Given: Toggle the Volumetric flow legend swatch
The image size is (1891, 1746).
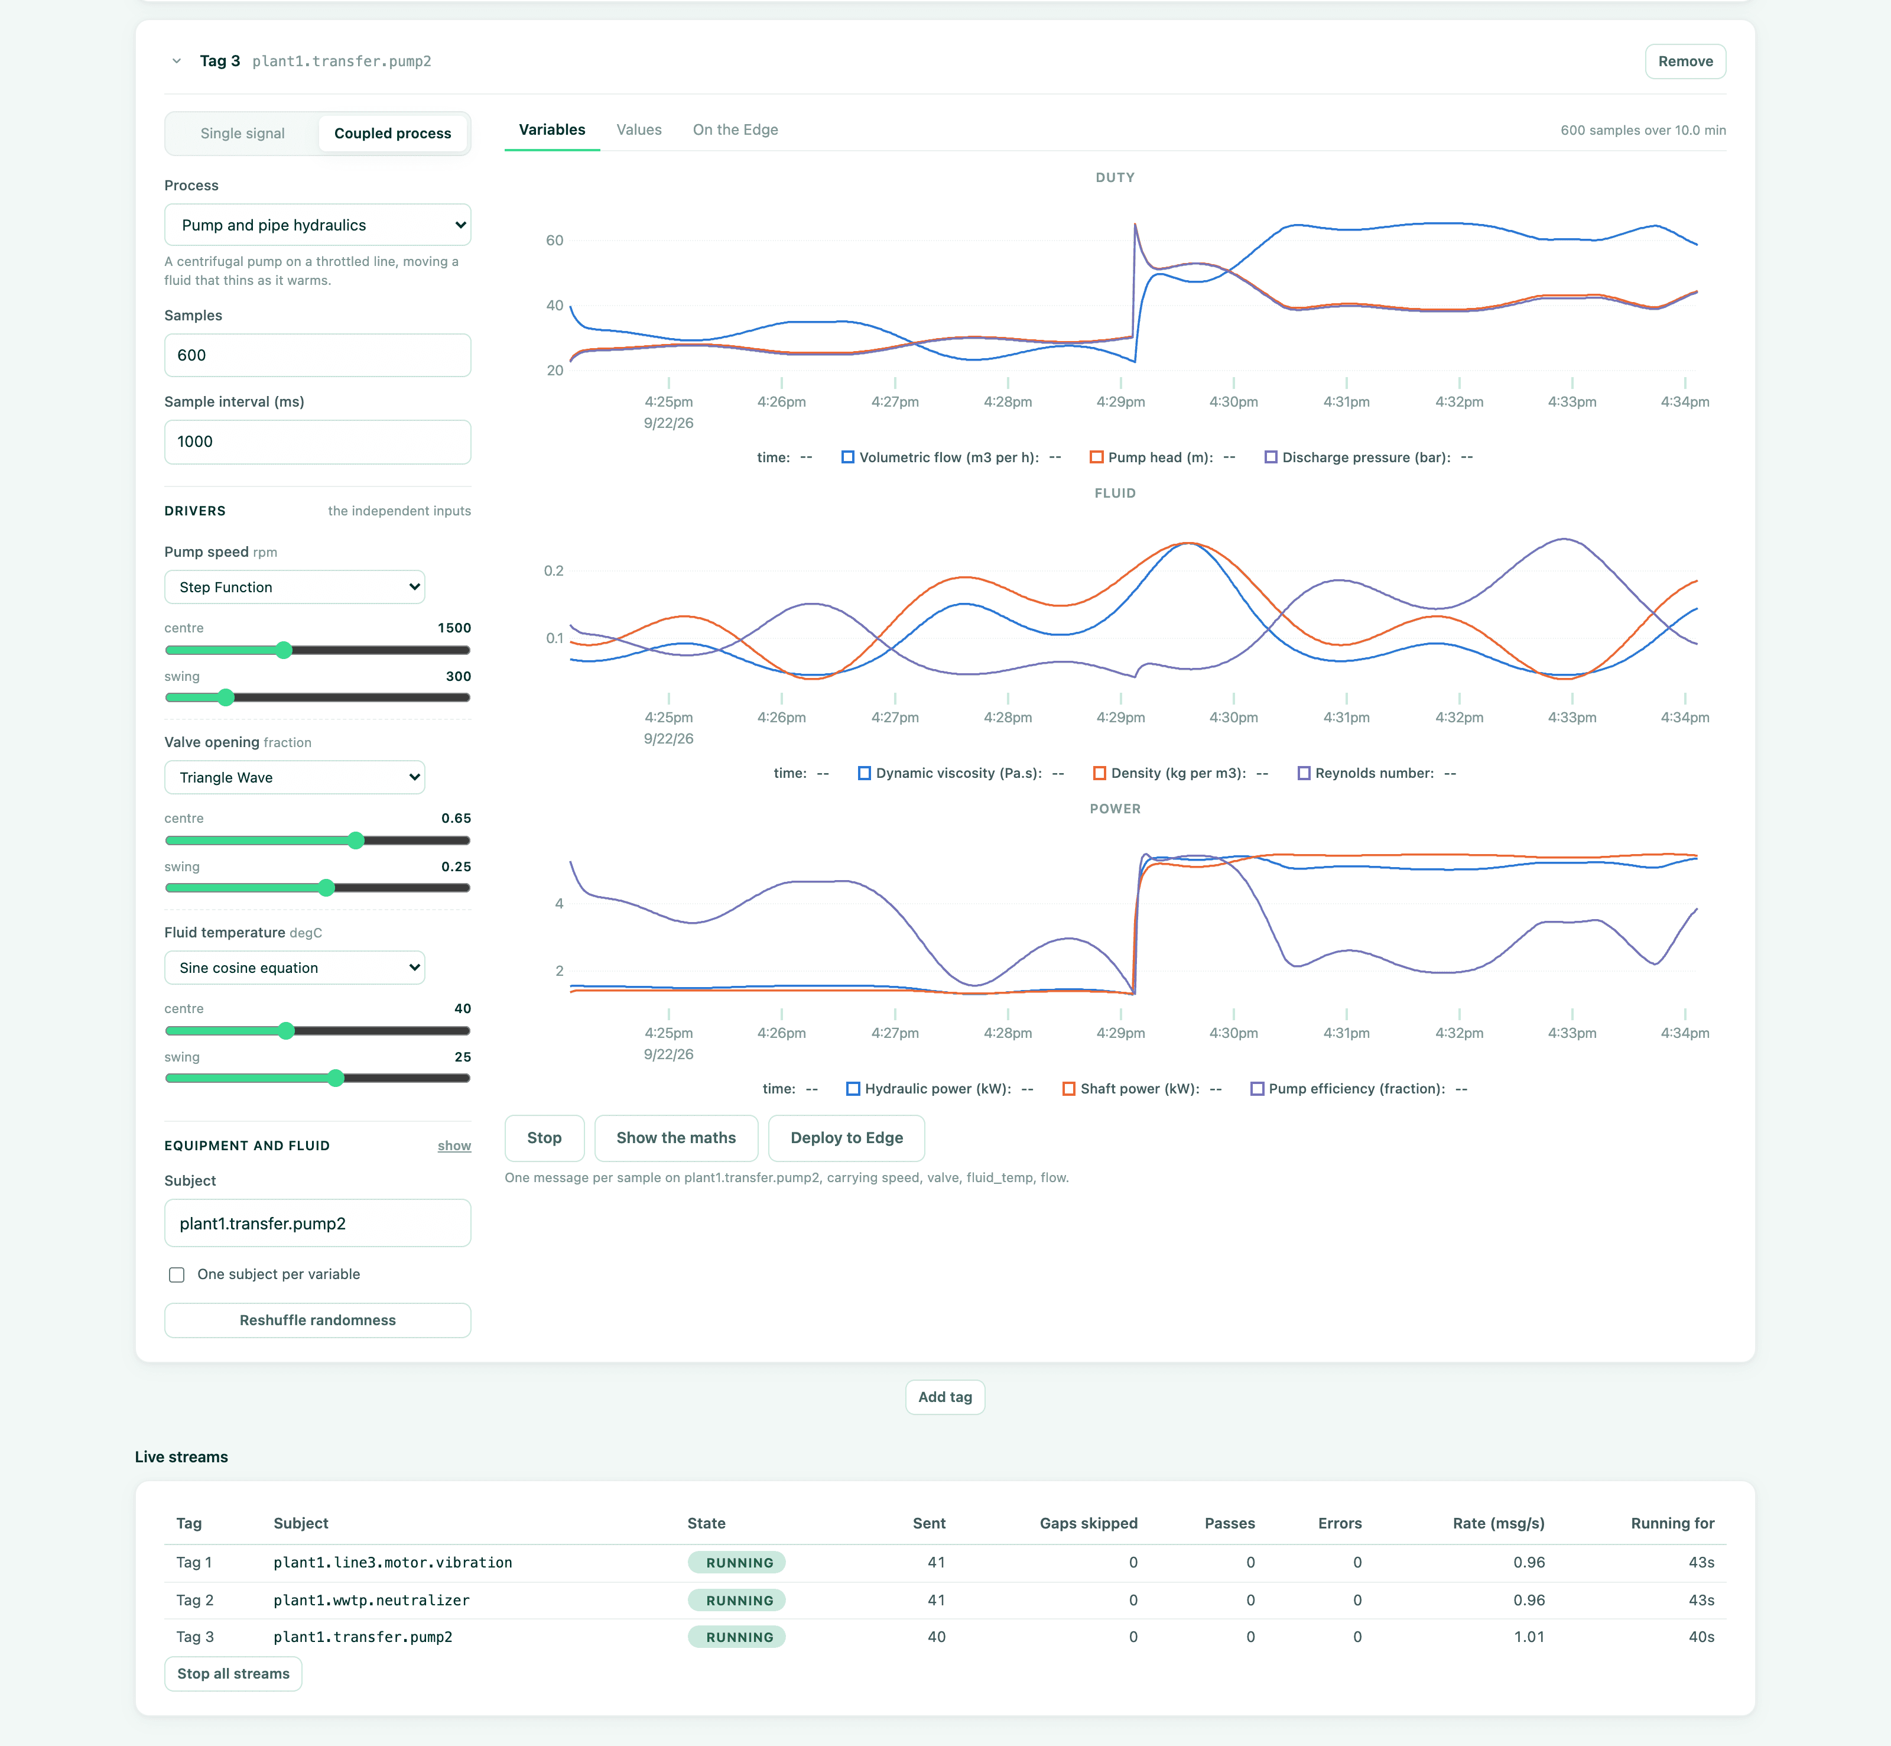Looking at the screenshot, I should coord(848,457).
